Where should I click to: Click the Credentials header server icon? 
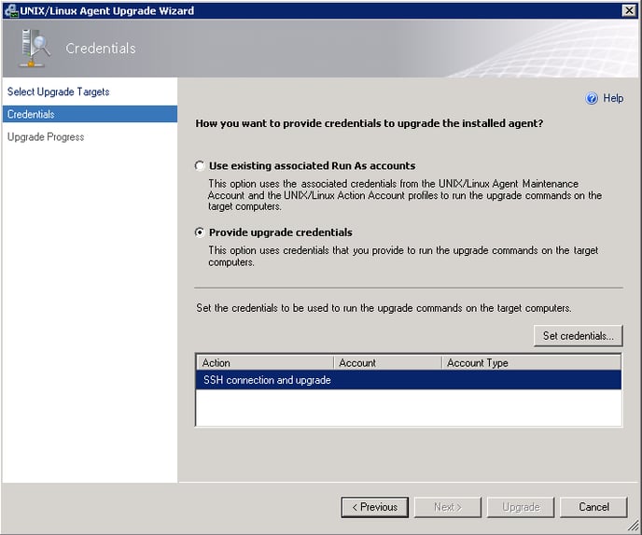[35, 48]
